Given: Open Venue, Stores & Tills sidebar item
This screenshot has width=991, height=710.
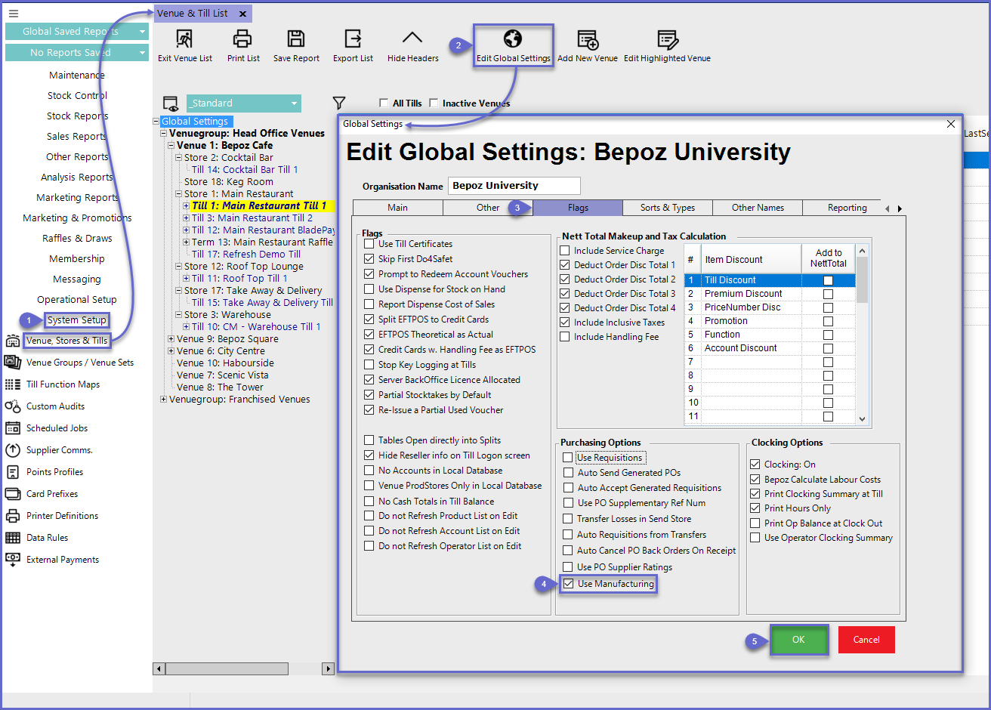Looking at the screenshot, I should [x=66, y=341].
